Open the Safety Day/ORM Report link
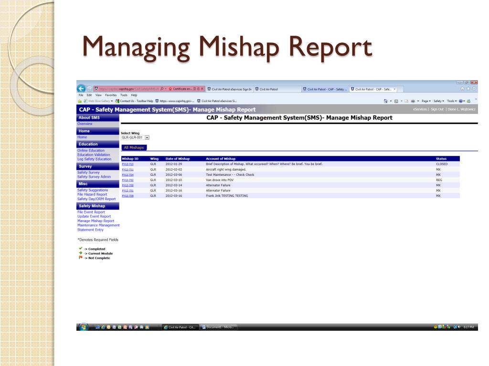 point(96,199)
